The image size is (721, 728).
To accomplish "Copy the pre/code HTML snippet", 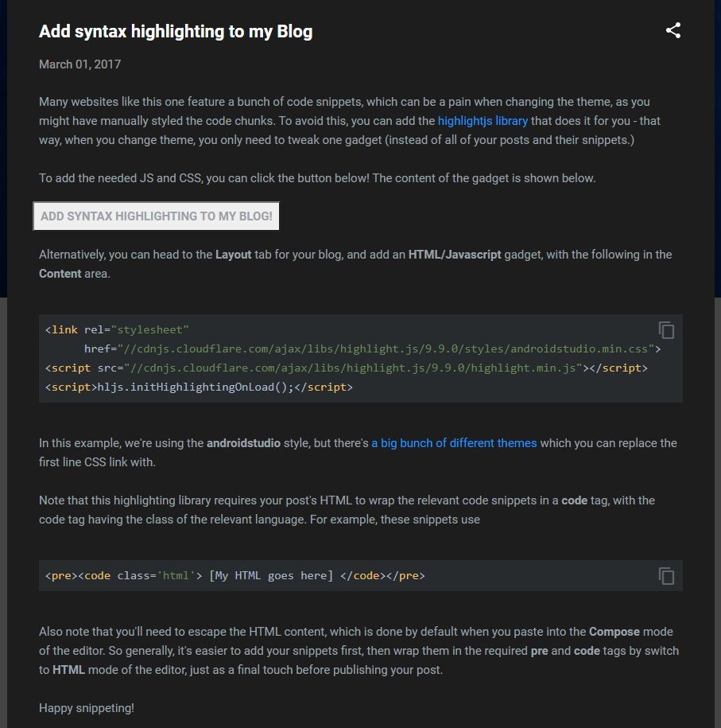I will (666, 576).
